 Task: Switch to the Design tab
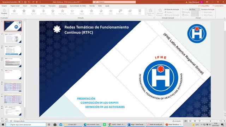(x=43, y=6)
